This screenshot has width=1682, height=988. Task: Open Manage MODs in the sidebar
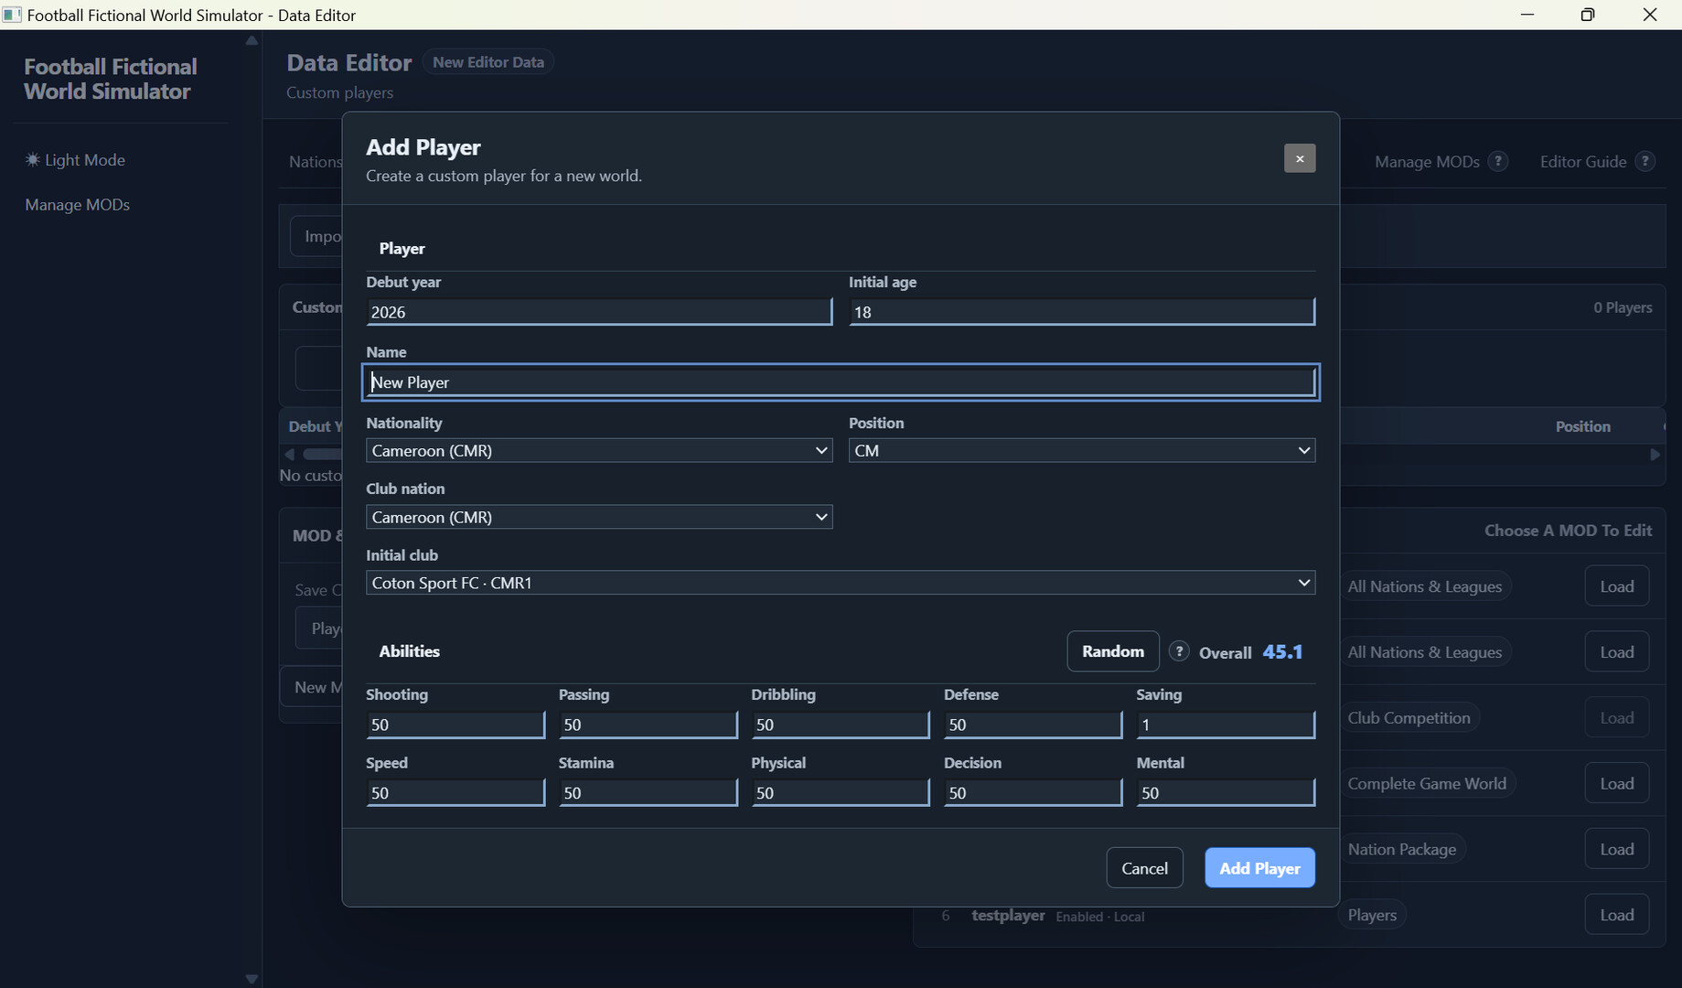point(78,205)
